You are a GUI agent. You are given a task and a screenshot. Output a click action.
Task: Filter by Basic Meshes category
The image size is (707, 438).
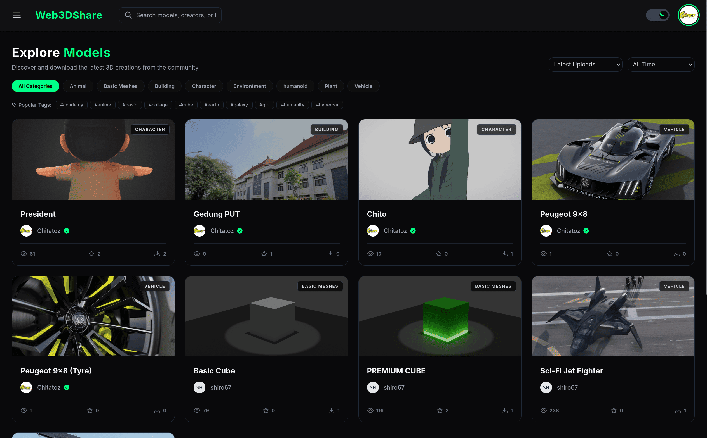(121, 86)
